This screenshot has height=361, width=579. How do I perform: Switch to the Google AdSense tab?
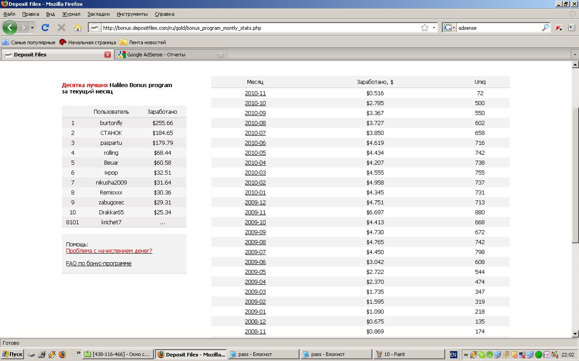click(x=156, y=55)
